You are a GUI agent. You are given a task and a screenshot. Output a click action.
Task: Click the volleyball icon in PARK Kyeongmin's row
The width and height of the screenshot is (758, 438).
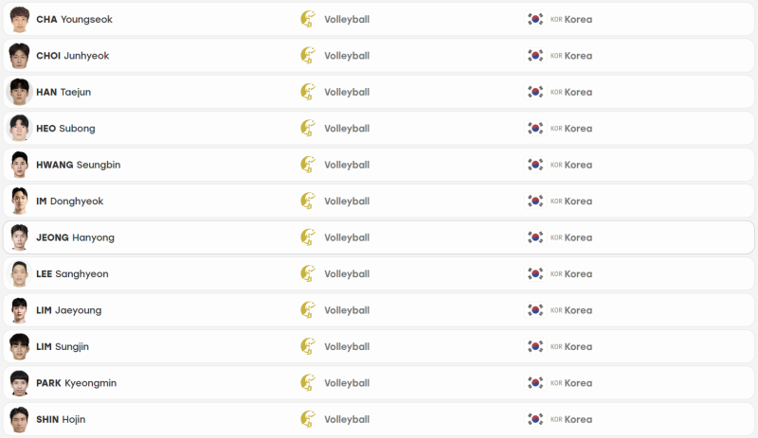tap(308, 382)
